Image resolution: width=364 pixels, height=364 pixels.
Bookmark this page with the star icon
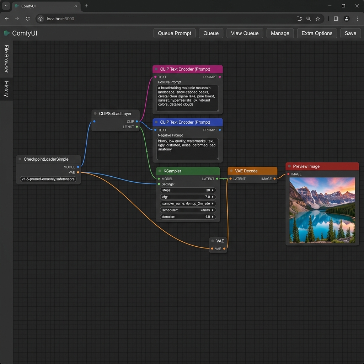[318, 18]
